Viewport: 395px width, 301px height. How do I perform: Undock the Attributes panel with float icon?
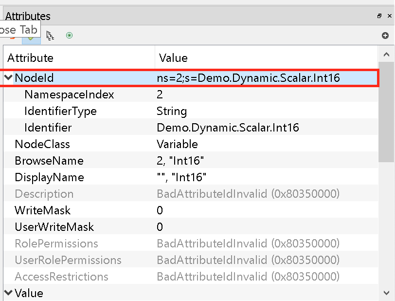coord(379,16)
